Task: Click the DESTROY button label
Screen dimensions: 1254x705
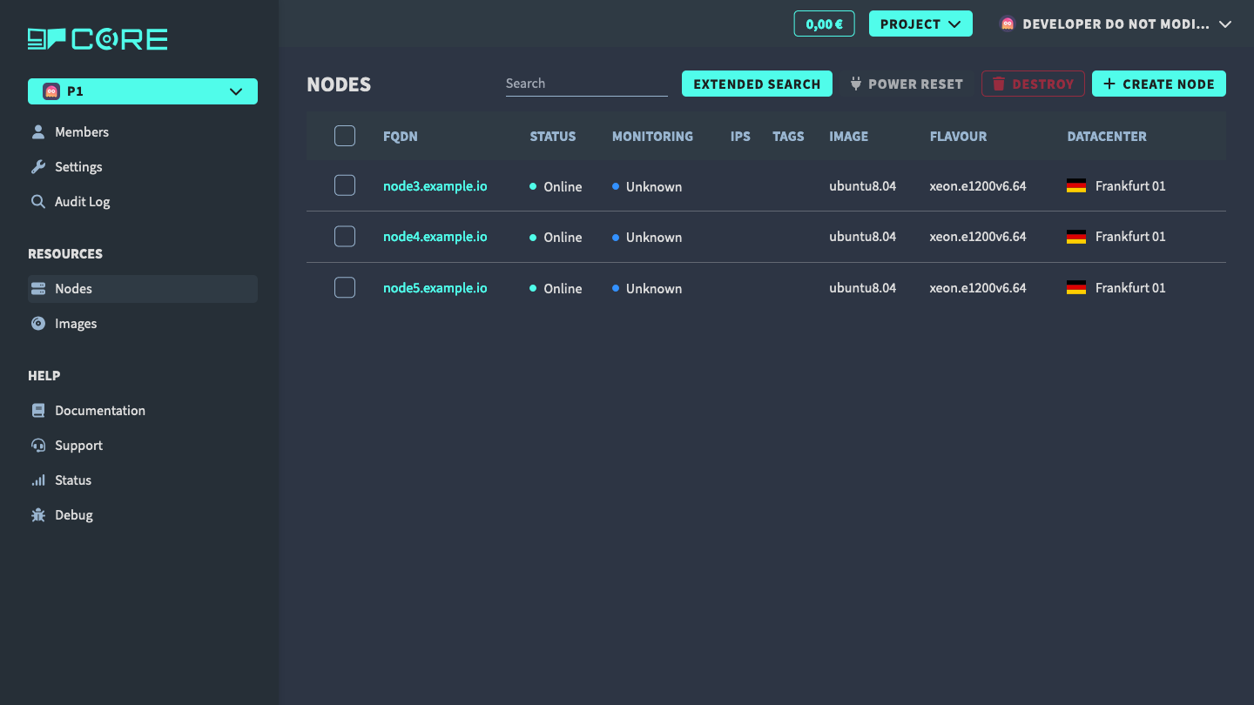Action: tap(1042, 84)
